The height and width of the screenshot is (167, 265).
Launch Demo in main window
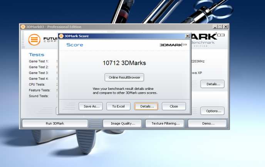[x=207, y=123]
